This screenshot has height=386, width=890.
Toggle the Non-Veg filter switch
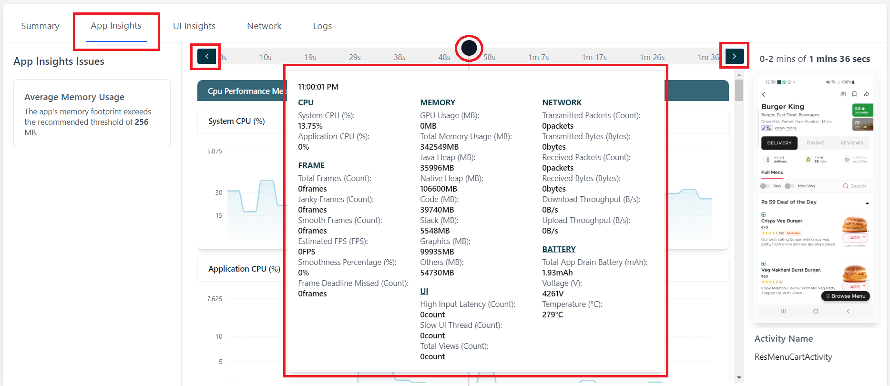[789, 186]
